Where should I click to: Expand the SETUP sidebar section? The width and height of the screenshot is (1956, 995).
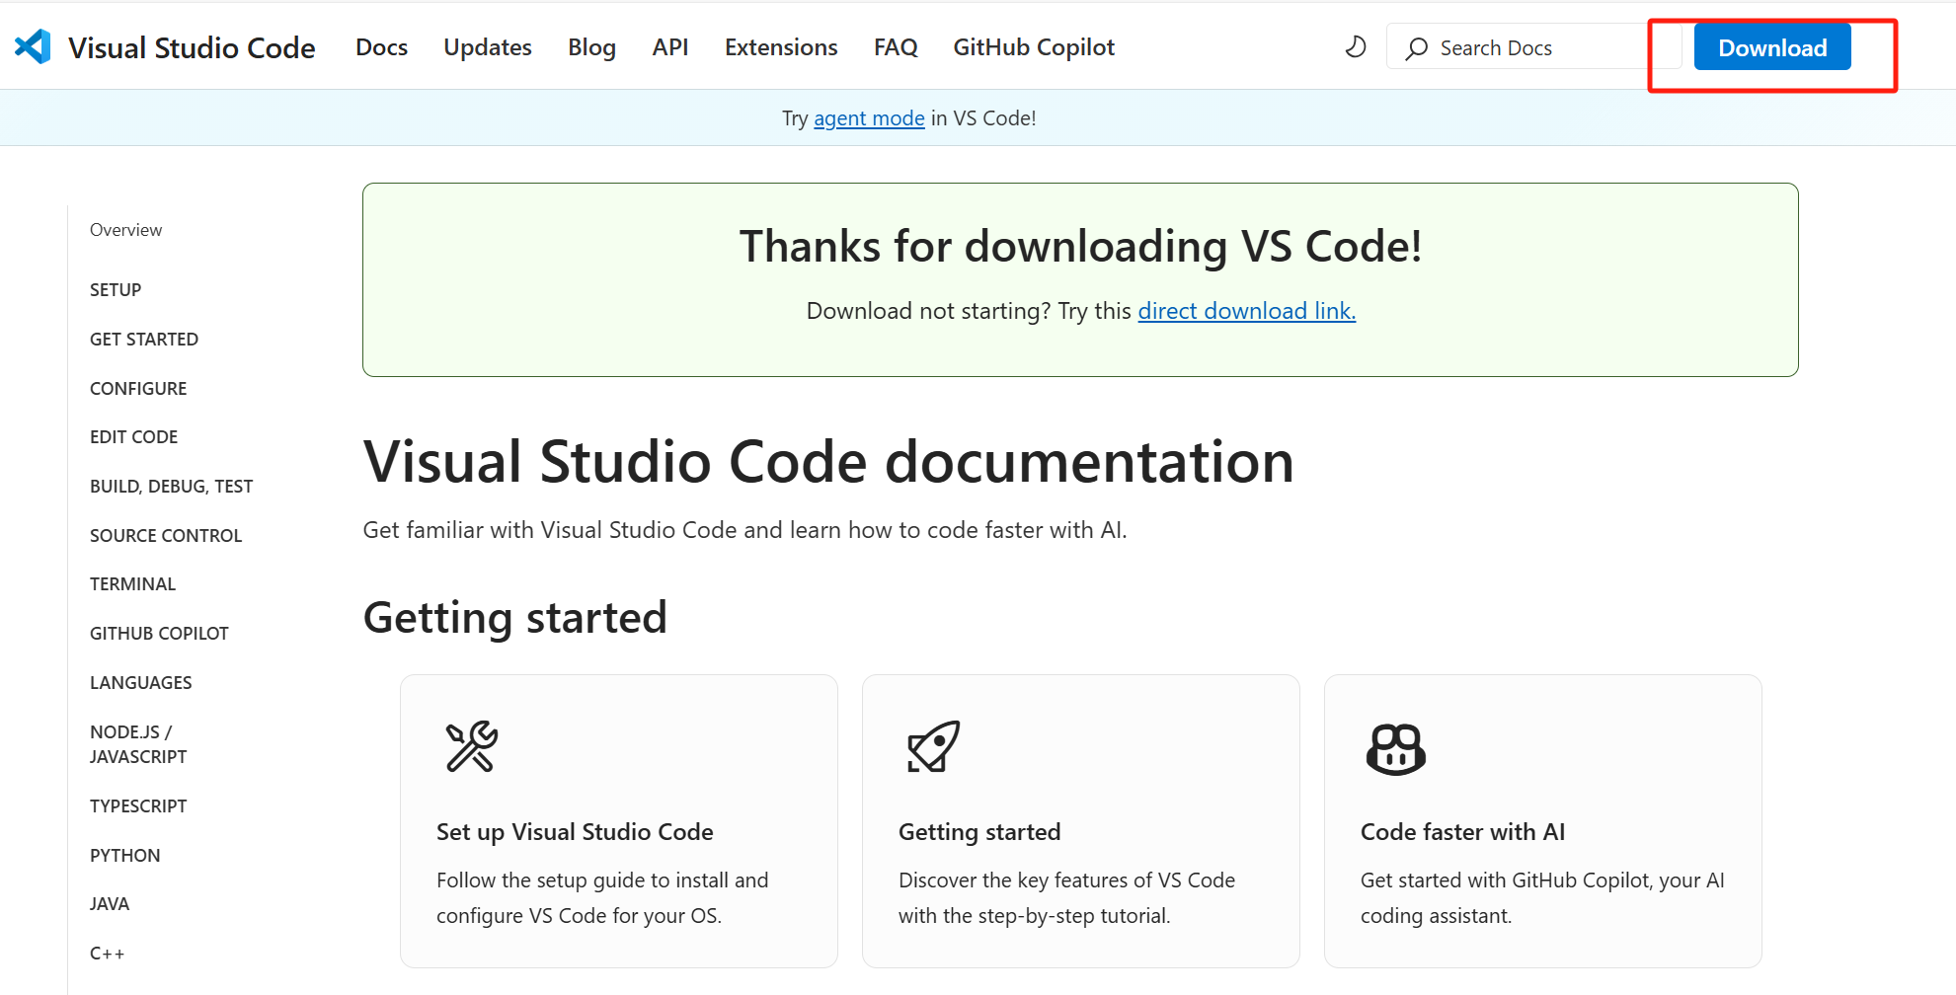[x=116, y=290]
